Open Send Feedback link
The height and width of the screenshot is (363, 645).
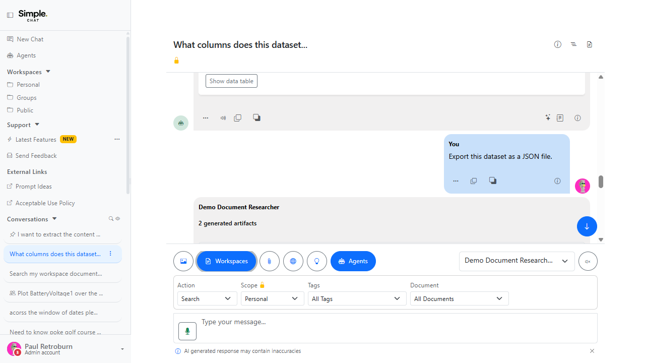[32, 156]
